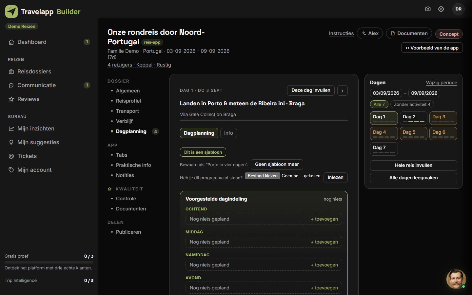Open Reviews in the sidebar

[49, 99]
